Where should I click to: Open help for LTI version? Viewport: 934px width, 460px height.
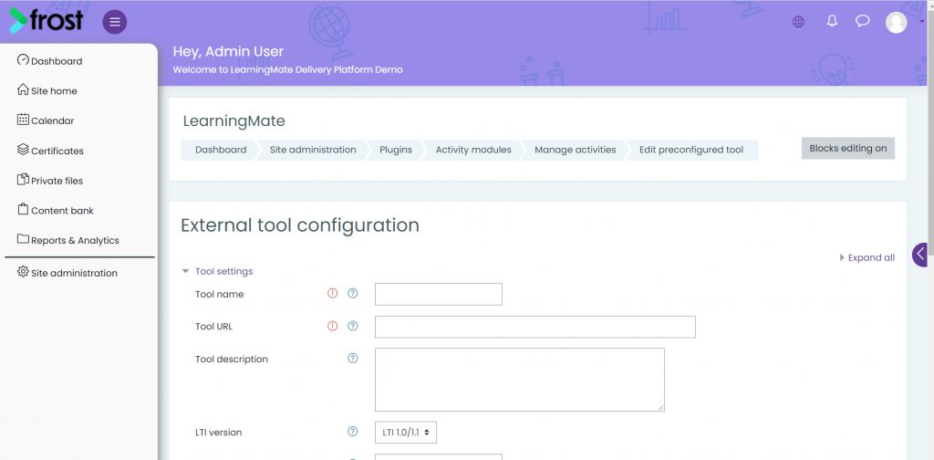[x=353, y=432]
